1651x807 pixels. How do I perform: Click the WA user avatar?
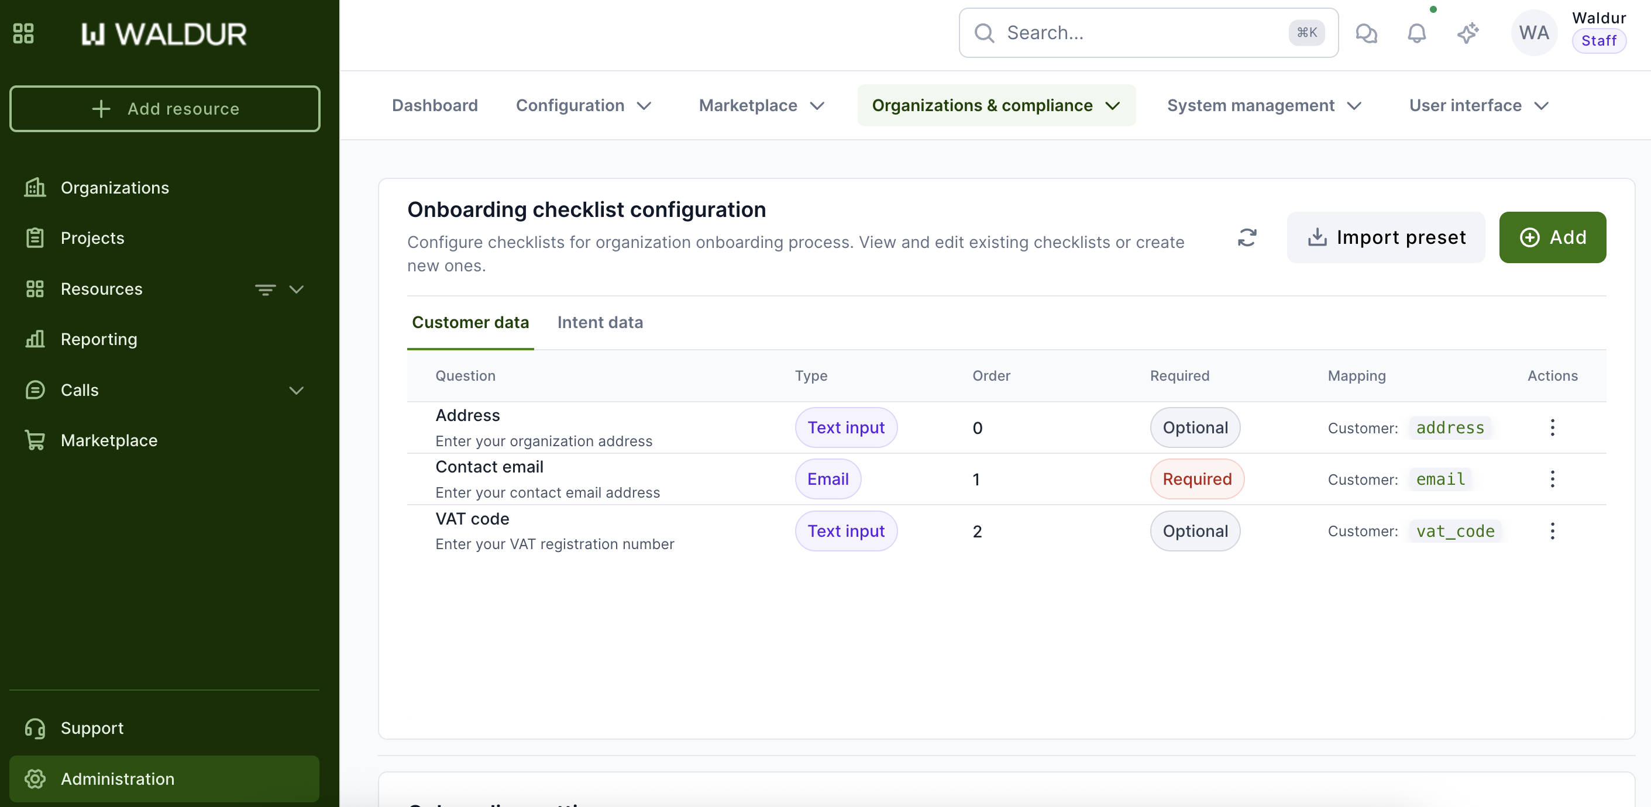1533,33
